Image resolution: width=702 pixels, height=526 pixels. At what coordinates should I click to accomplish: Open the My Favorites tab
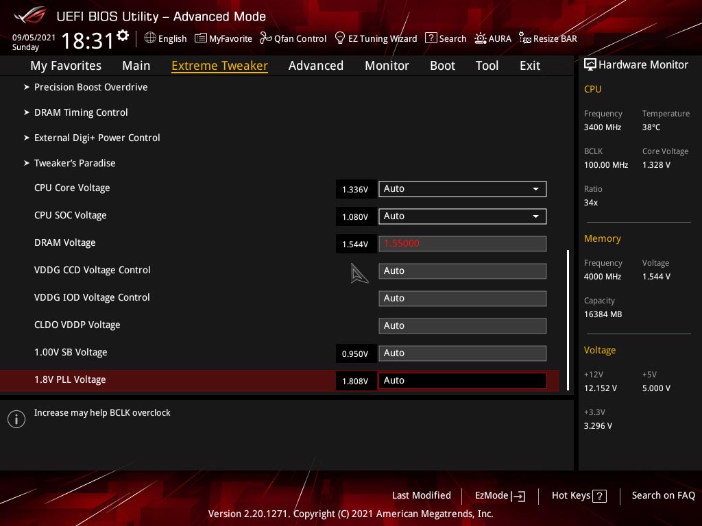[x=66, y=65]
